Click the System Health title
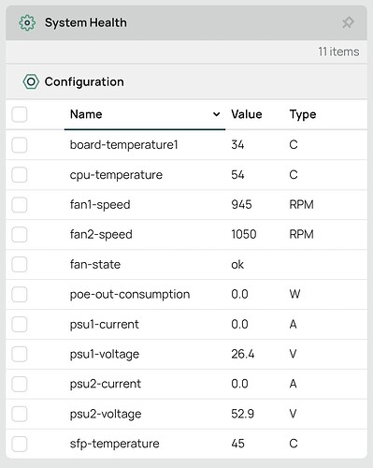Image resolution: width=373 pixels, height=468 pixels. point(86,22)
